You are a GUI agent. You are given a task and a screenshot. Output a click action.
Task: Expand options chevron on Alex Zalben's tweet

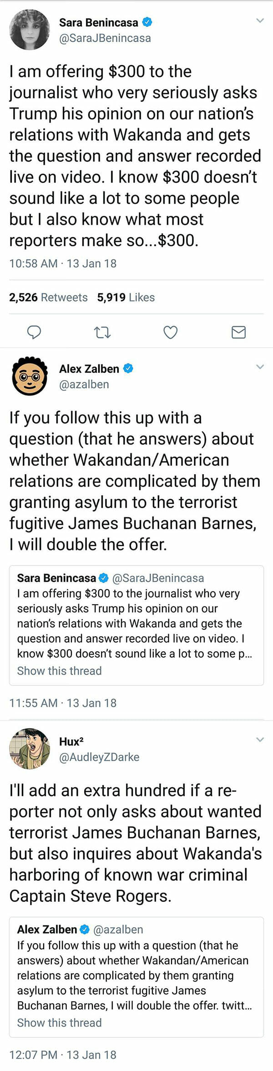click(260, 367)
